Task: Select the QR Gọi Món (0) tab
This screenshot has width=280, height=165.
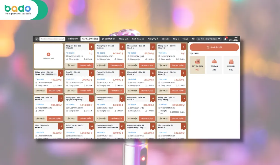Action: pyautogui.click(x=108, y=39)
